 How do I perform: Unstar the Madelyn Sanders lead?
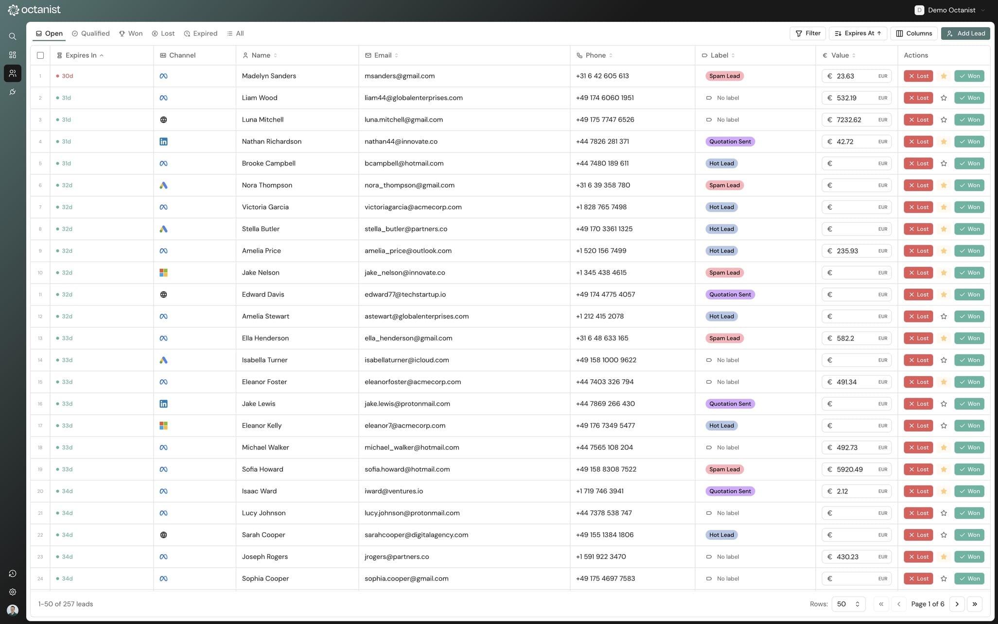(x=944, y=76)
